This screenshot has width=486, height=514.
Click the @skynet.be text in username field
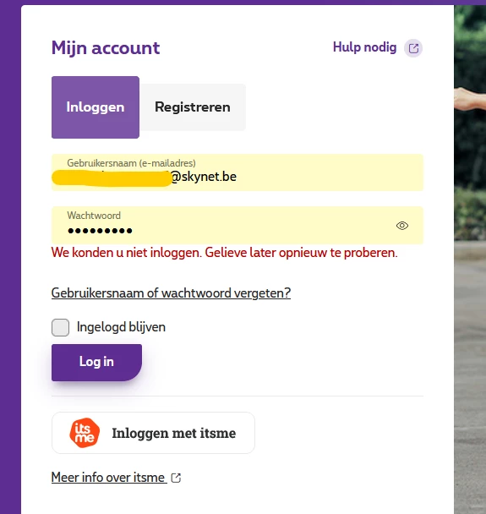tap(203, 177)
